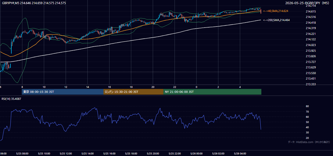Screen dimensions: 333x156
Task: Click price axis value 214.023
Action: (311, 45)
